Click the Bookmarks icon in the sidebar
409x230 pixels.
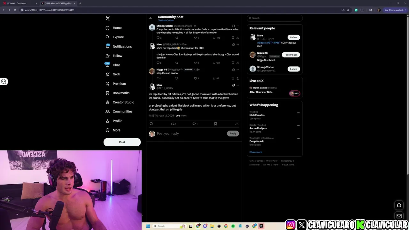(x=108, y=93)
